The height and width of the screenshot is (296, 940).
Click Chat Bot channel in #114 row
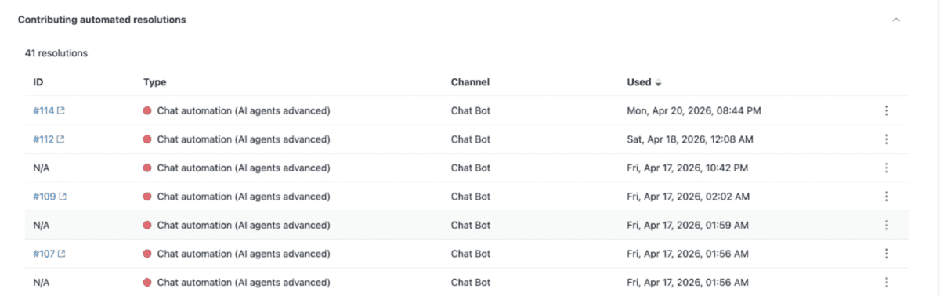pos(471,111)
